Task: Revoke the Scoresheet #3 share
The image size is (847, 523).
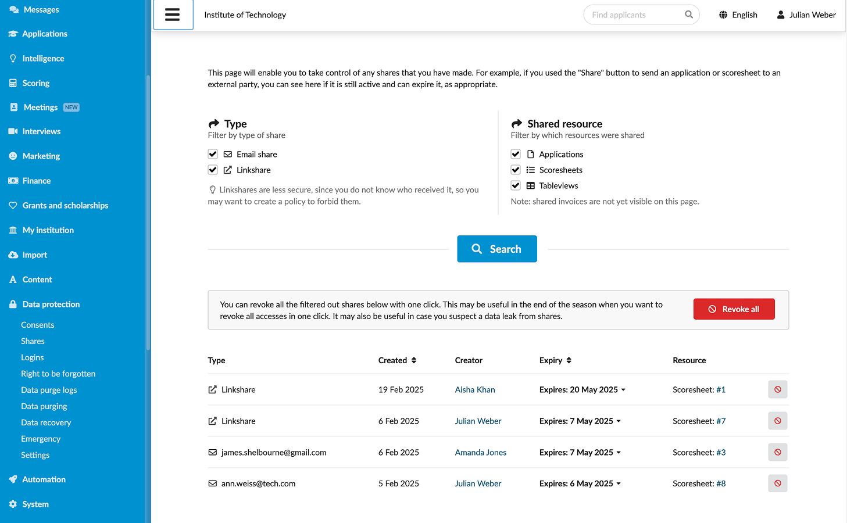Action: coord(778,452)
